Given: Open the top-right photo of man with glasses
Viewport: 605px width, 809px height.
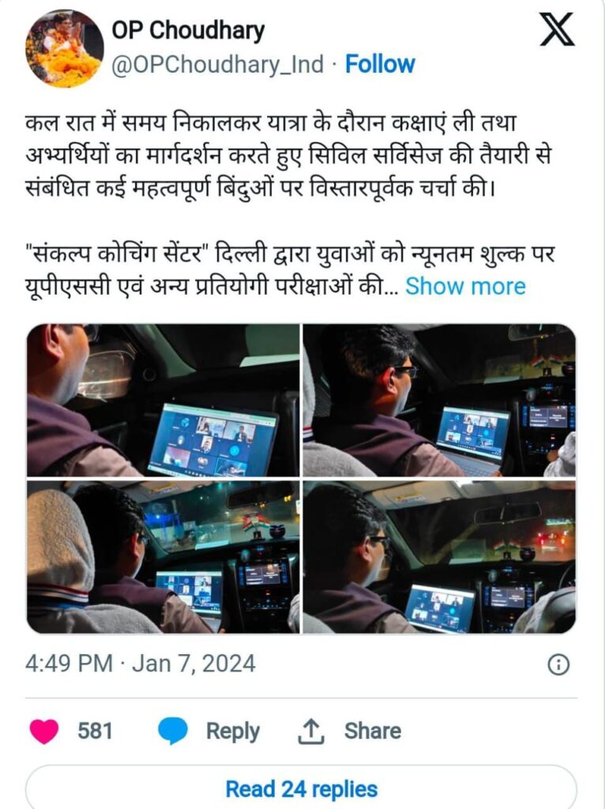Looking at the screenshot, I should (439, 401).
